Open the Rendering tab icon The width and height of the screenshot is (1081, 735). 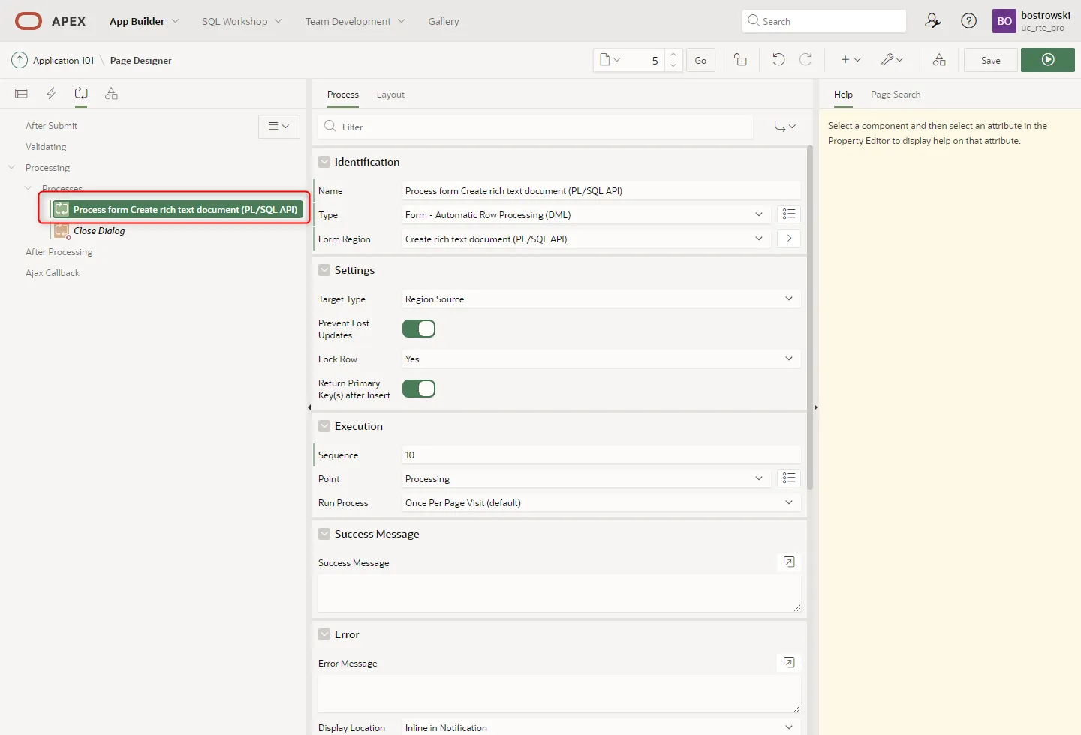pos(21,94)
